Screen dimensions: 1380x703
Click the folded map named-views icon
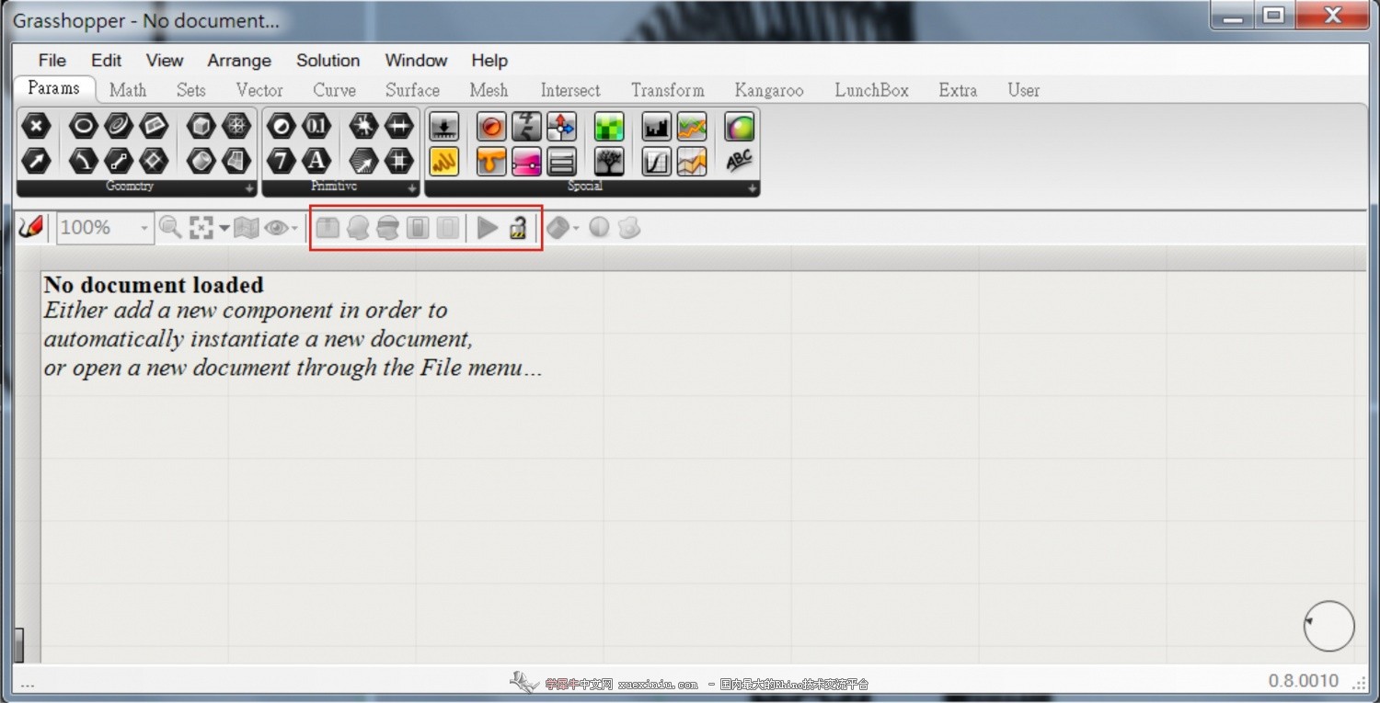point(247,227)
